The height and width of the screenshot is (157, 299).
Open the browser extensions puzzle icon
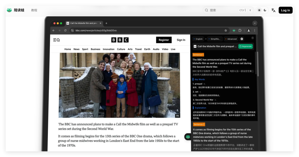pyautogui.click(x=240, y=30)
